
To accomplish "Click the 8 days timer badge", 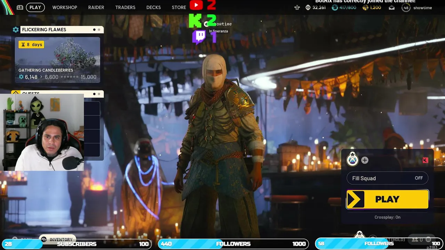I will coord(31,44).
